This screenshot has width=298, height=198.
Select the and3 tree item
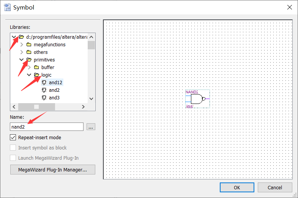pos(54,97)
